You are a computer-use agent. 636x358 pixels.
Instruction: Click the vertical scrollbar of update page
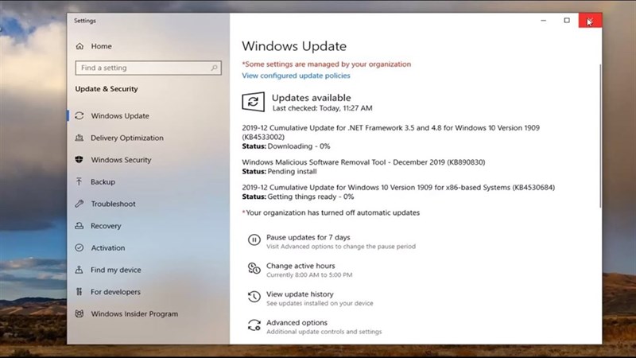click(x=600, y=136)
